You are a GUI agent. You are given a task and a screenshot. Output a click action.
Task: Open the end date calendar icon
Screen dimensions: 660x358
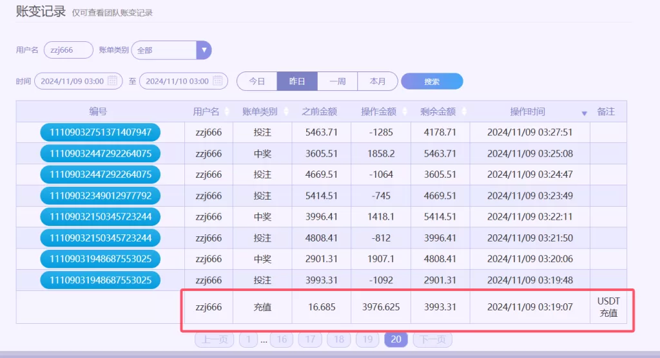[x=218, y=80]
